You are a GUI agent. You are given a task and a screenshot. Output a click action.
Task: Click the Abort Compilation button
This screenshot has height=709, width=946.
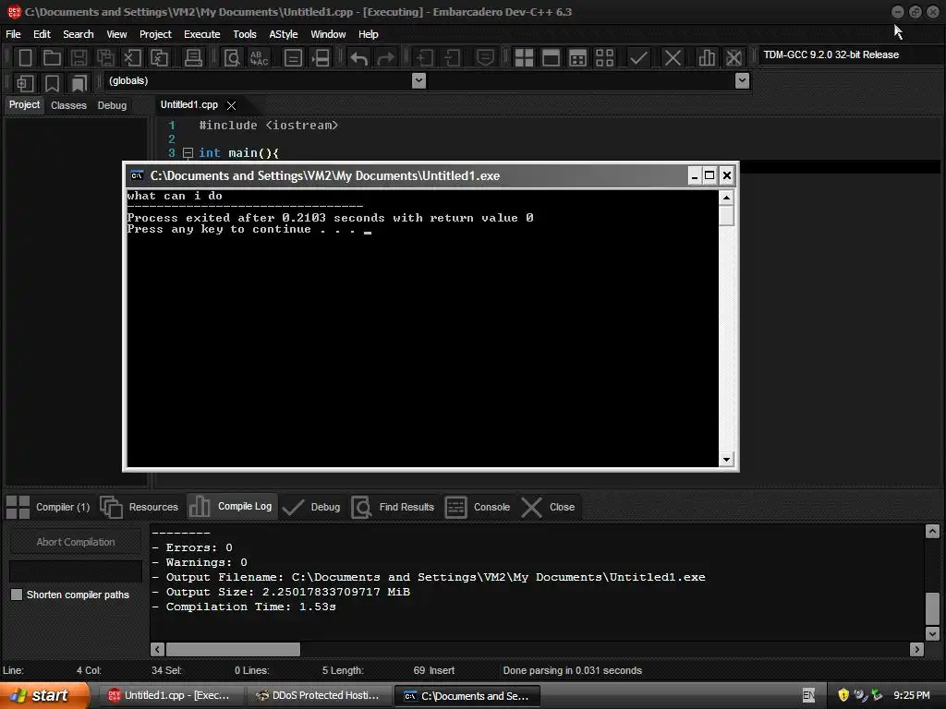(76, 542)
